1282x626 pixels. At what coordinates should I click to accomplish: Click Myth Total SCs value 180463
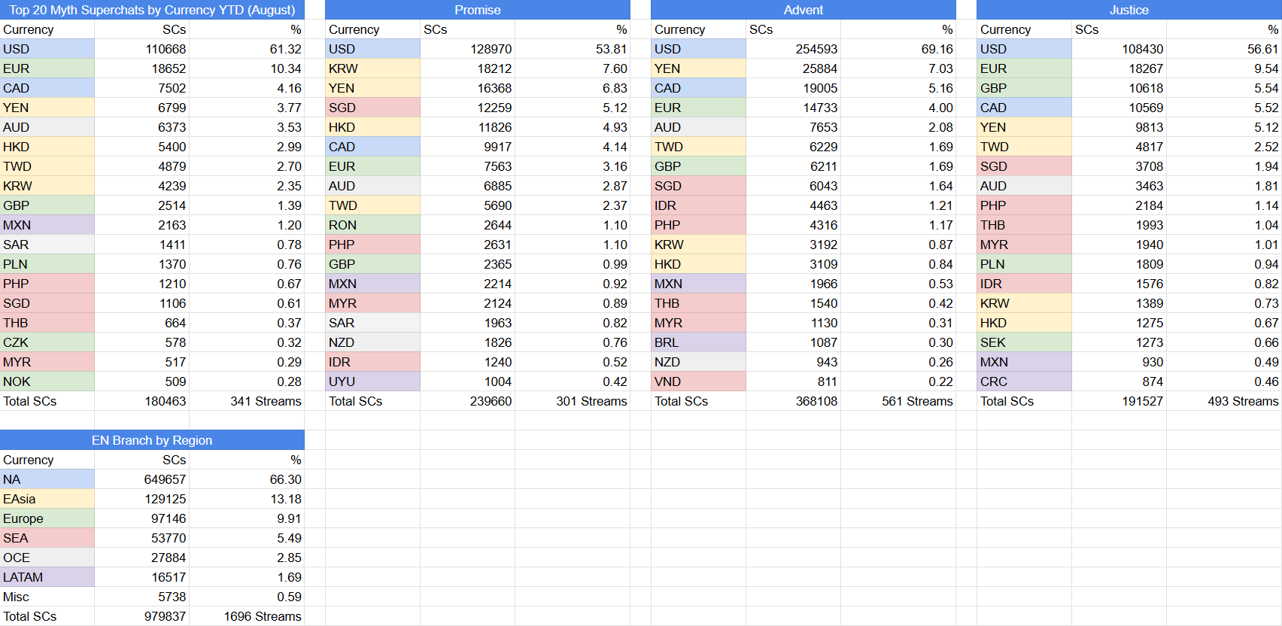click(142, 401)
